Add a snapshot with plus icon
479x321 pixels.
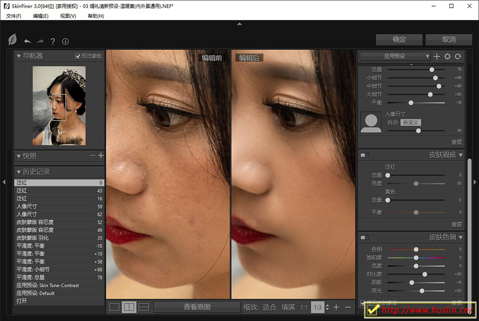(x=101, y=155)
